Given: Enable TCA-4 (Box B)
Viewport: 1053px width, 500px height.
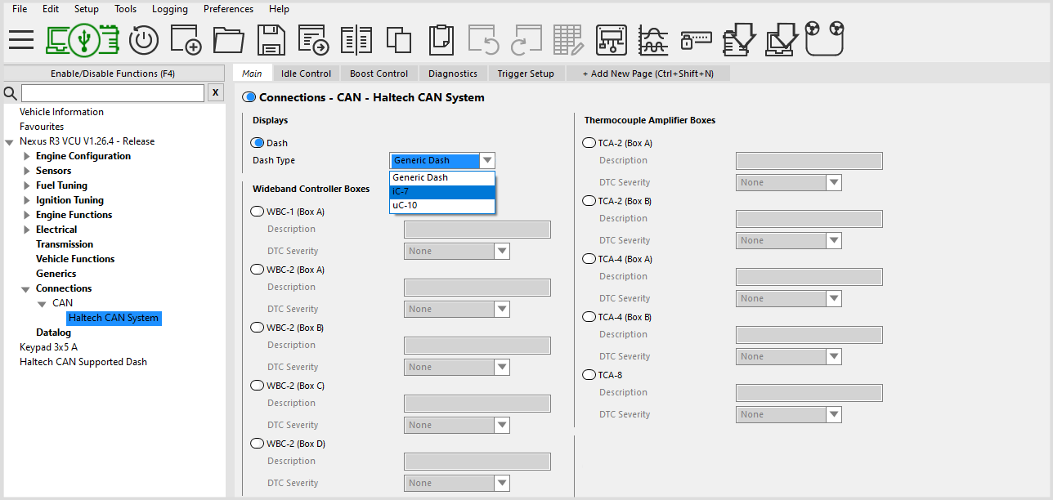Looking at the screenshot, I should [x=589, y=317].
